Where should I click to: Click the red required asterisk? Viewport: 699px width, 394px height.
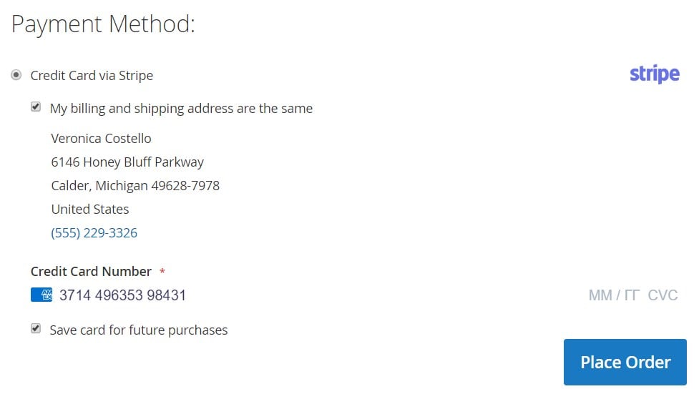[x=162, y=270]
